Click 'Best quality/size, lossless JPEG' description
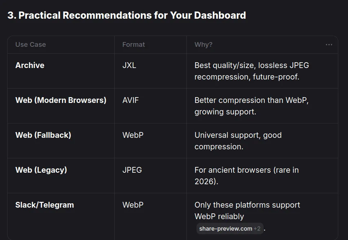The image size is (348, 240). (252, 65)
